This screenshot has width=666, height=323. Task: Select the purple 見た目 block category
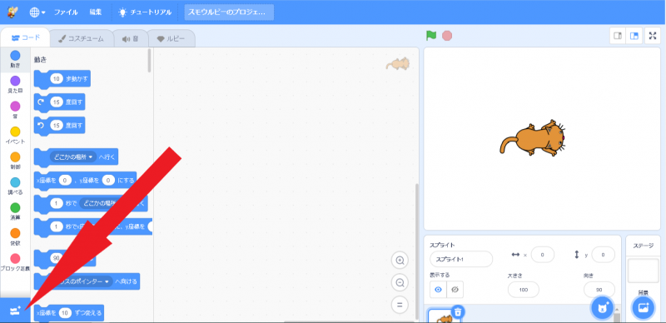(15, 85)
